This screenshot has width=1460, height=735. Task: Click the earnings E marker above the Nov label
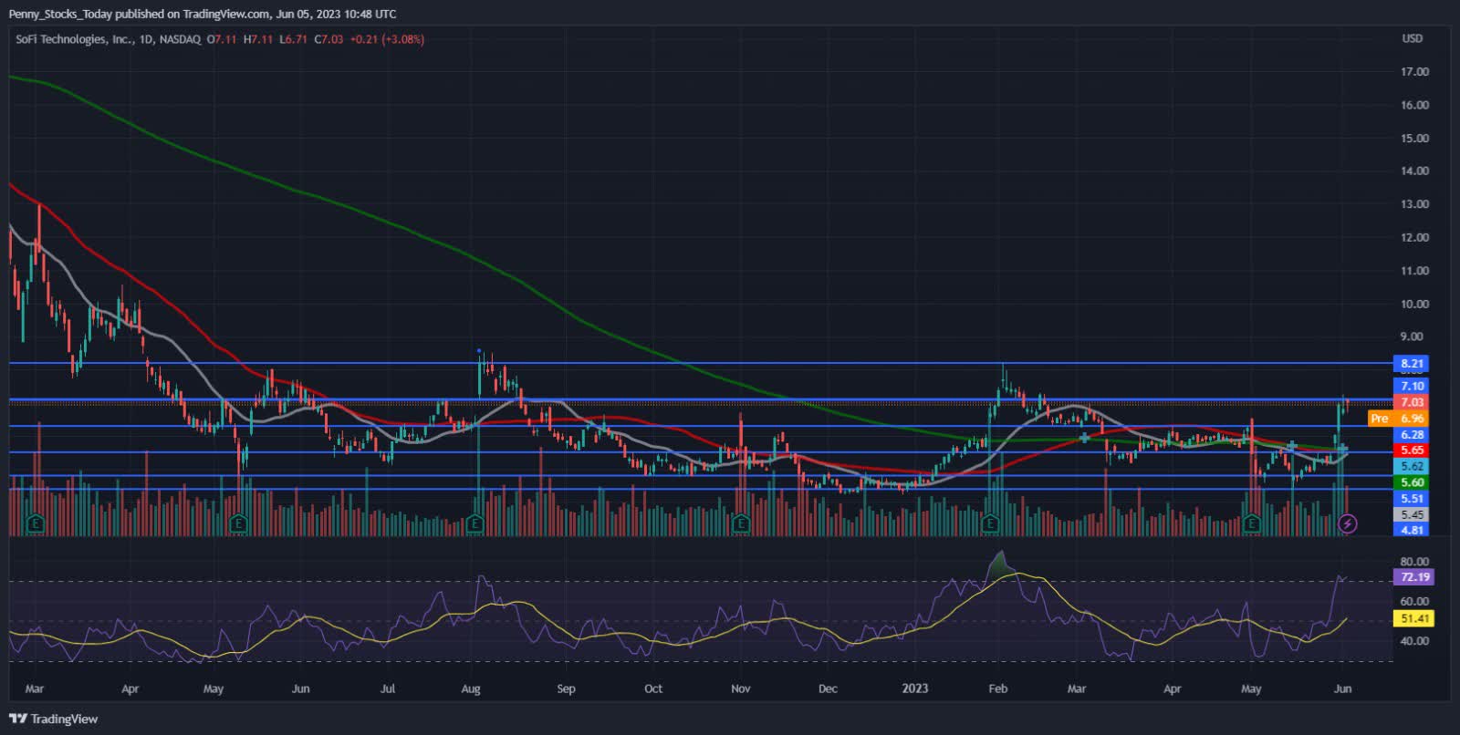click(x=741, y=523)
